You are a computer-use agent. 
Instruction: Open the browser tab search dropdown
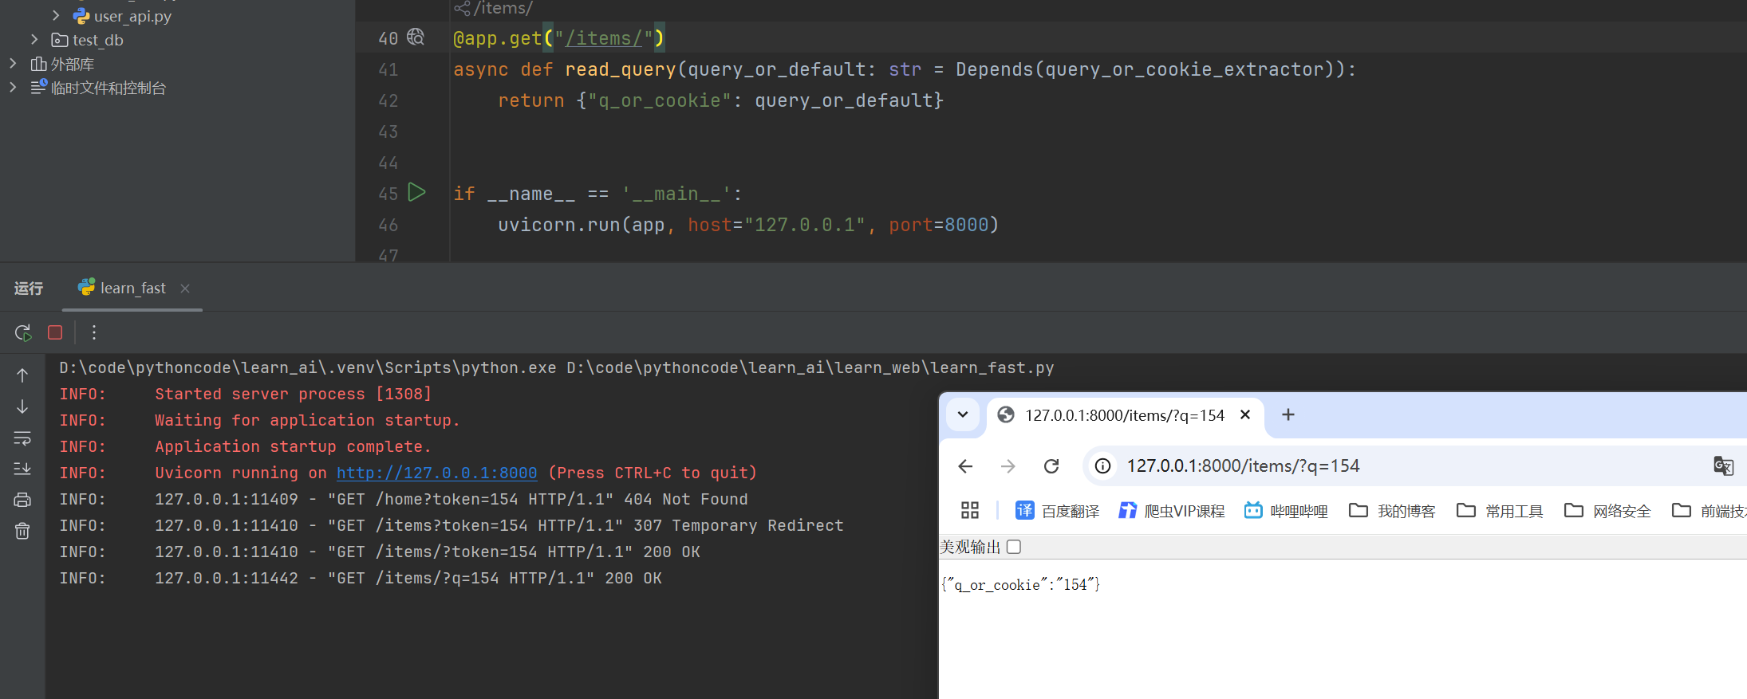963,414
